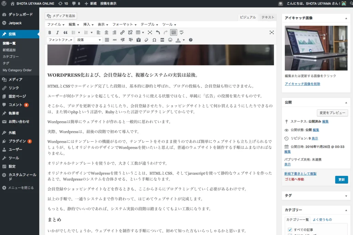Switch to the ビジュアル editor tab

tap(248, 17)
